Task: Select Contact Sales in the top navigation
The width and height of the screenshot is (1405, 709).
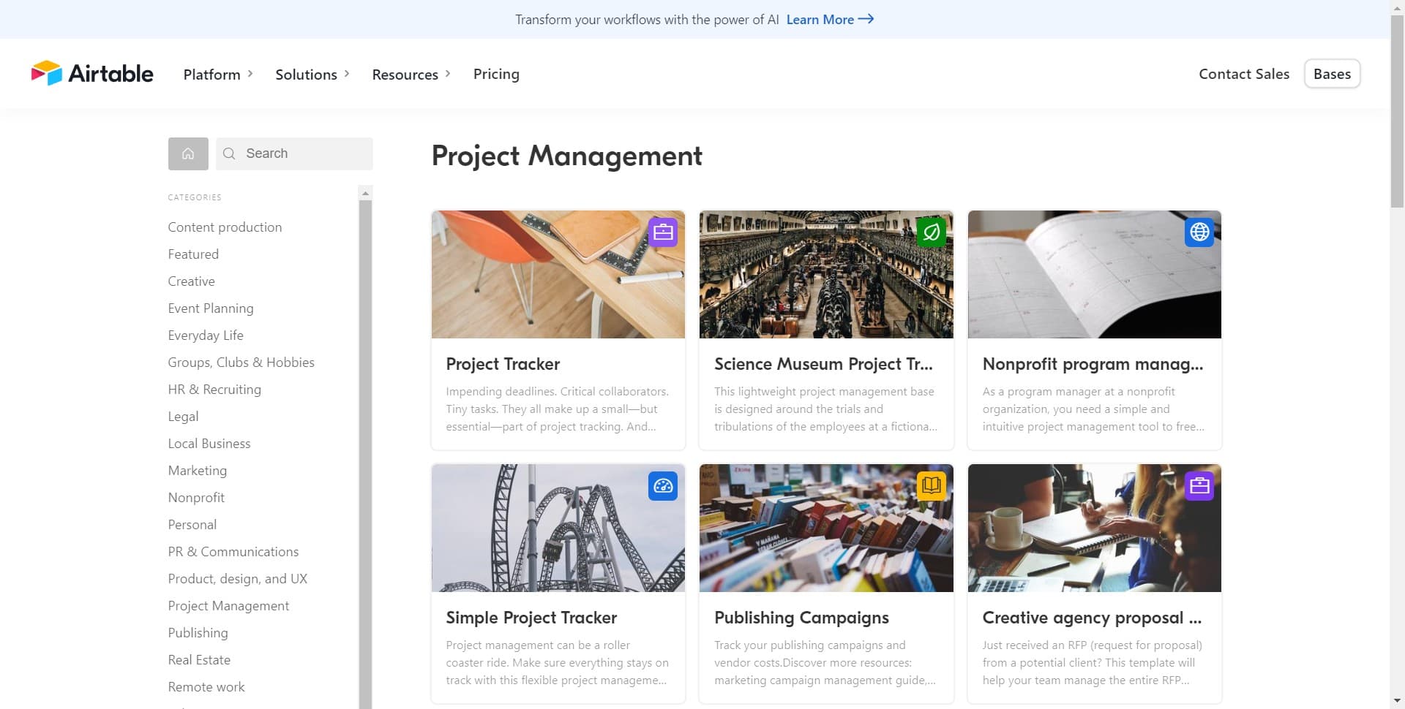Action: (1243, 74)
